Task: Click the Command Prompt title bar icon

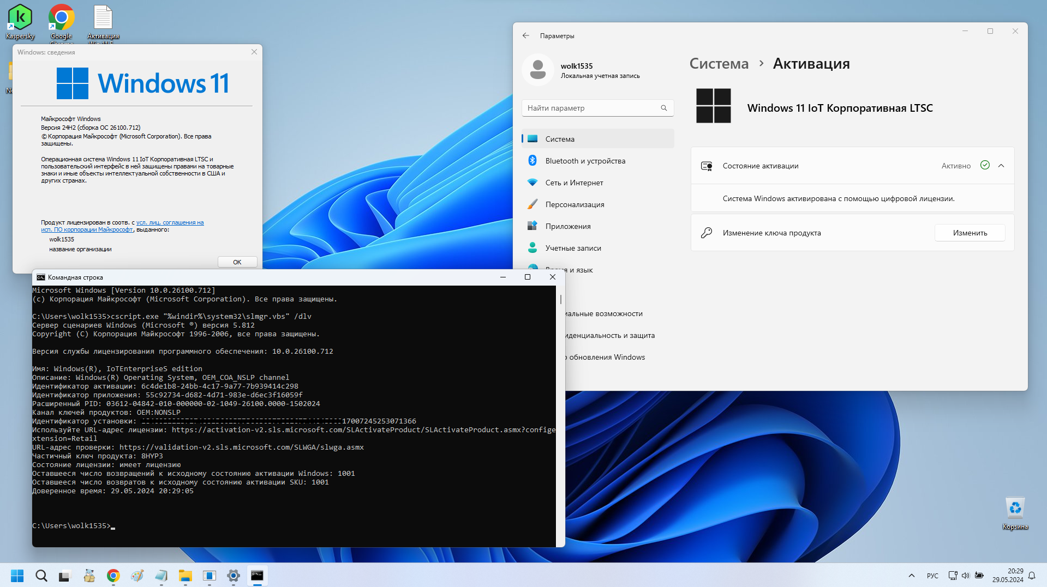Action: point(41,277)
